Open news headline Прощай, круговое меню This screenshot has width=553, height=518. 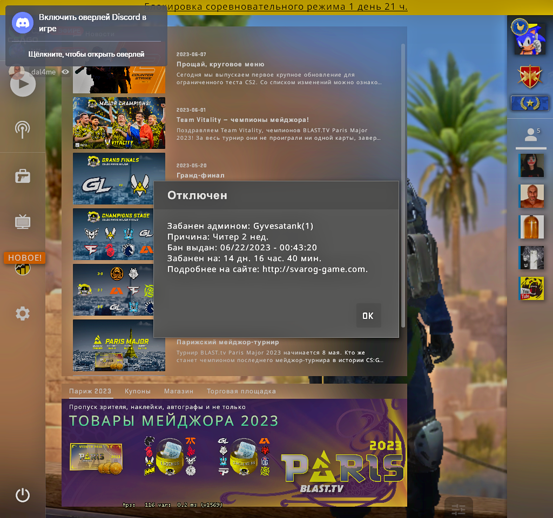[x=220, y=64]
